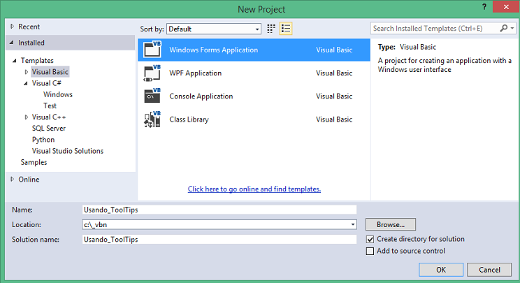Click the Name field containing Usando_ToolTips
This screenshot has height=283, width=520.
[x=219, y=210]
